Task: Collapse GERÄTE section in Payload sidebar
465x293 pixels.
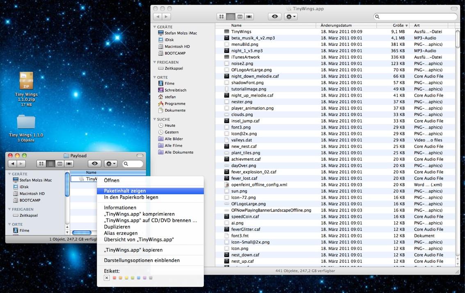Action: [9, 174]
